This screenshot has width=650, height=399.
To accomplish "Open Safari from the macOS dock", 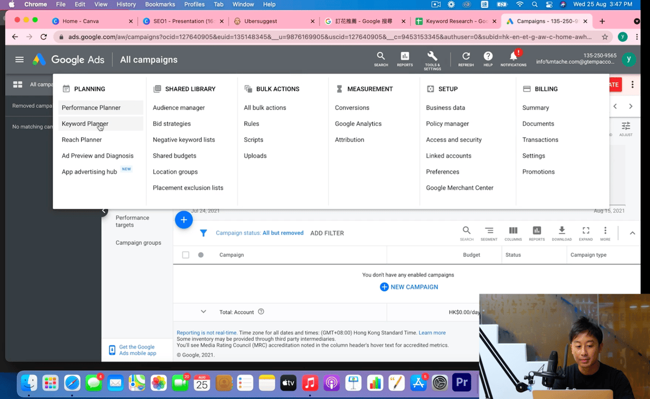I will pos(72,383).
